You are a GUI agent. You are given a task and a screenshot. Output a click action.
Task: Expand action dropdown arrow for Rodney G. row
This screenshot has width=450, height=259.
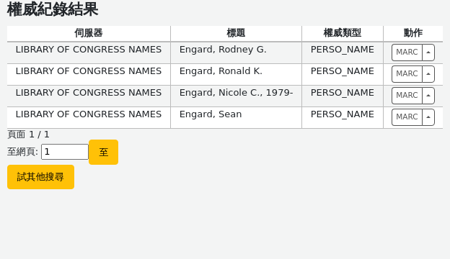(428, 53)
